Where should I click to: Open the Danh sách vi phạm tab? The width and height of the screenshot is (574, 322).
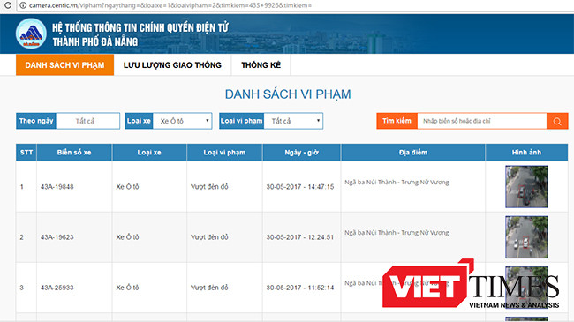[x=64, y=65]
